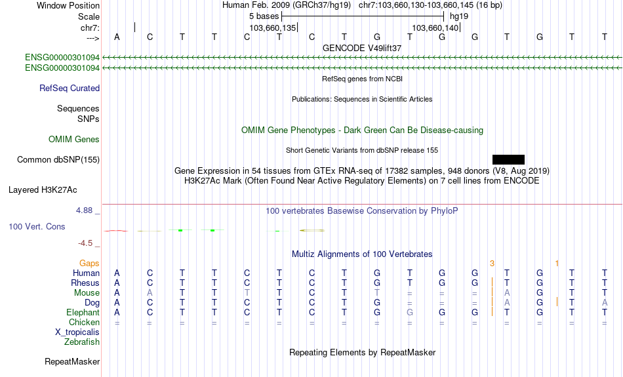The width and height of the screenshot is (623, 377).
Task: Select the Dog alignment row label
Action: (x=92, y=303)
